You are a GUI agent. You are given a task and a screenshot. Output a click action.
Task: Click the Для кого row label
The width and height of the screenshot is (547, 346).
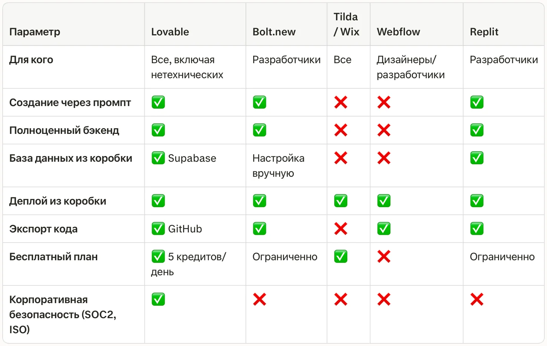[31, 60]
